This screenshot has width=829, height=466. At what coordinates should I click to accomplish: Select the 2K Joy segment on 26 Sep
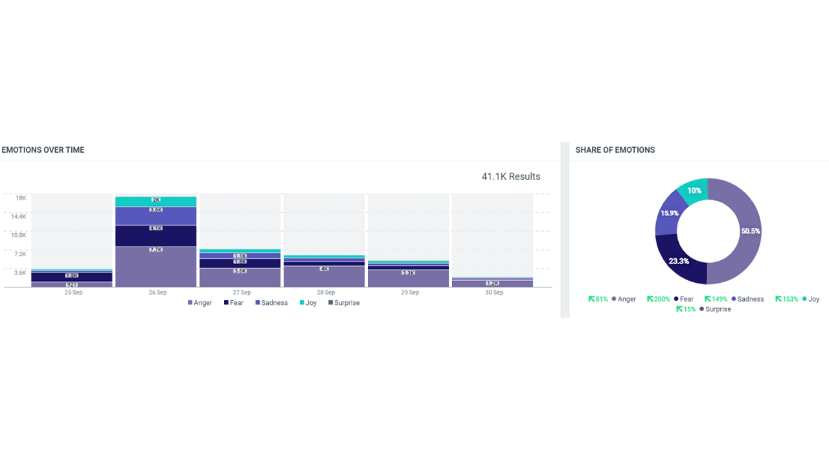coord(155,201)
